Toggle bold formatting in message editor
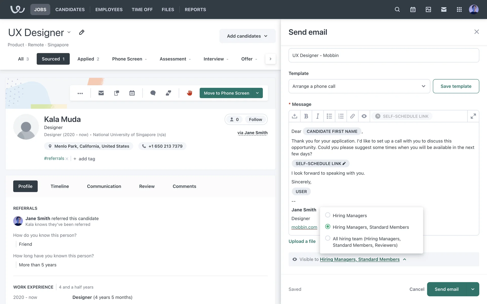The width and height of the screenshot is (487, 304). 306,116
